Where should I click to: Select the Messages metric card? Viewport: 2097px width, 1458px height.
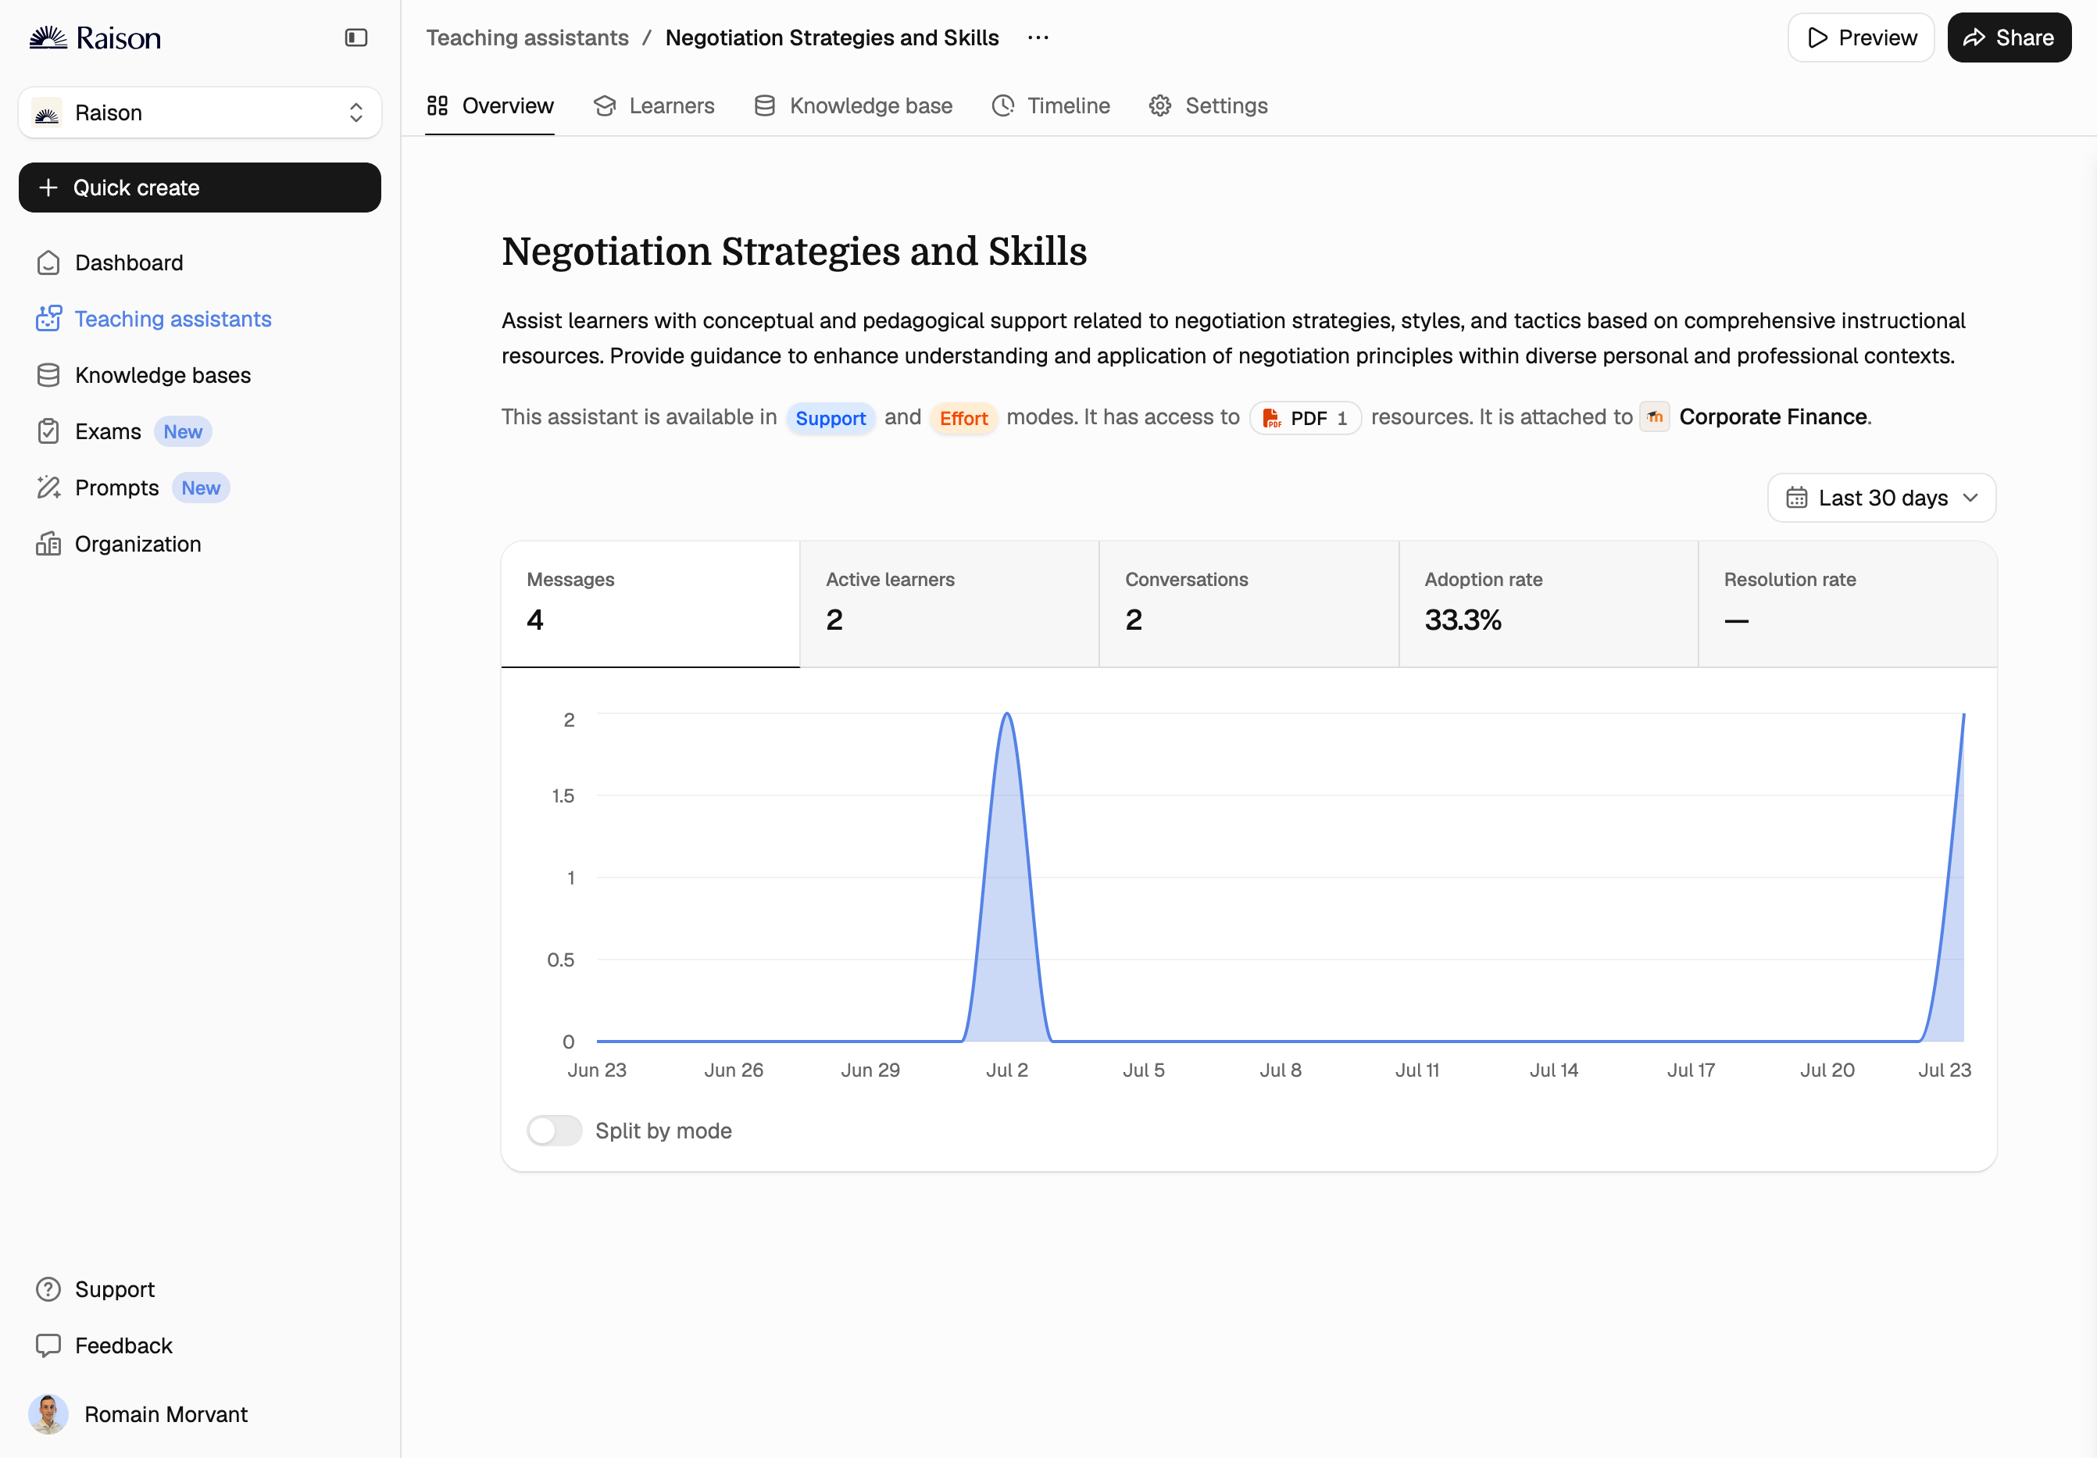[650, 604]
